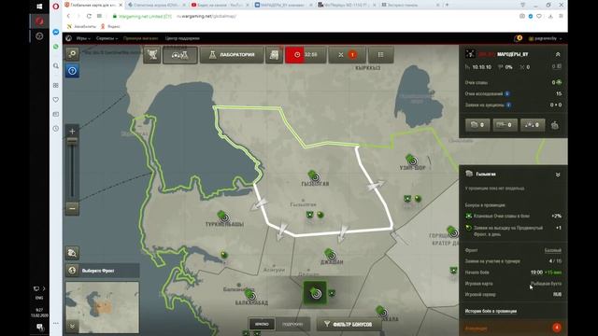Open the help question-mark button
598x336 pixels.
point(72,71)
